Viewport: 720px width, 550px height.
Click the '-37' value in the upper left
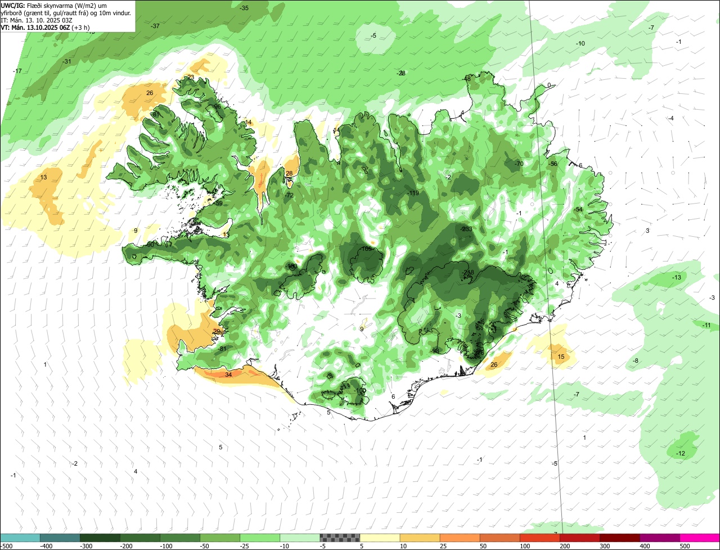click(155, 26)
